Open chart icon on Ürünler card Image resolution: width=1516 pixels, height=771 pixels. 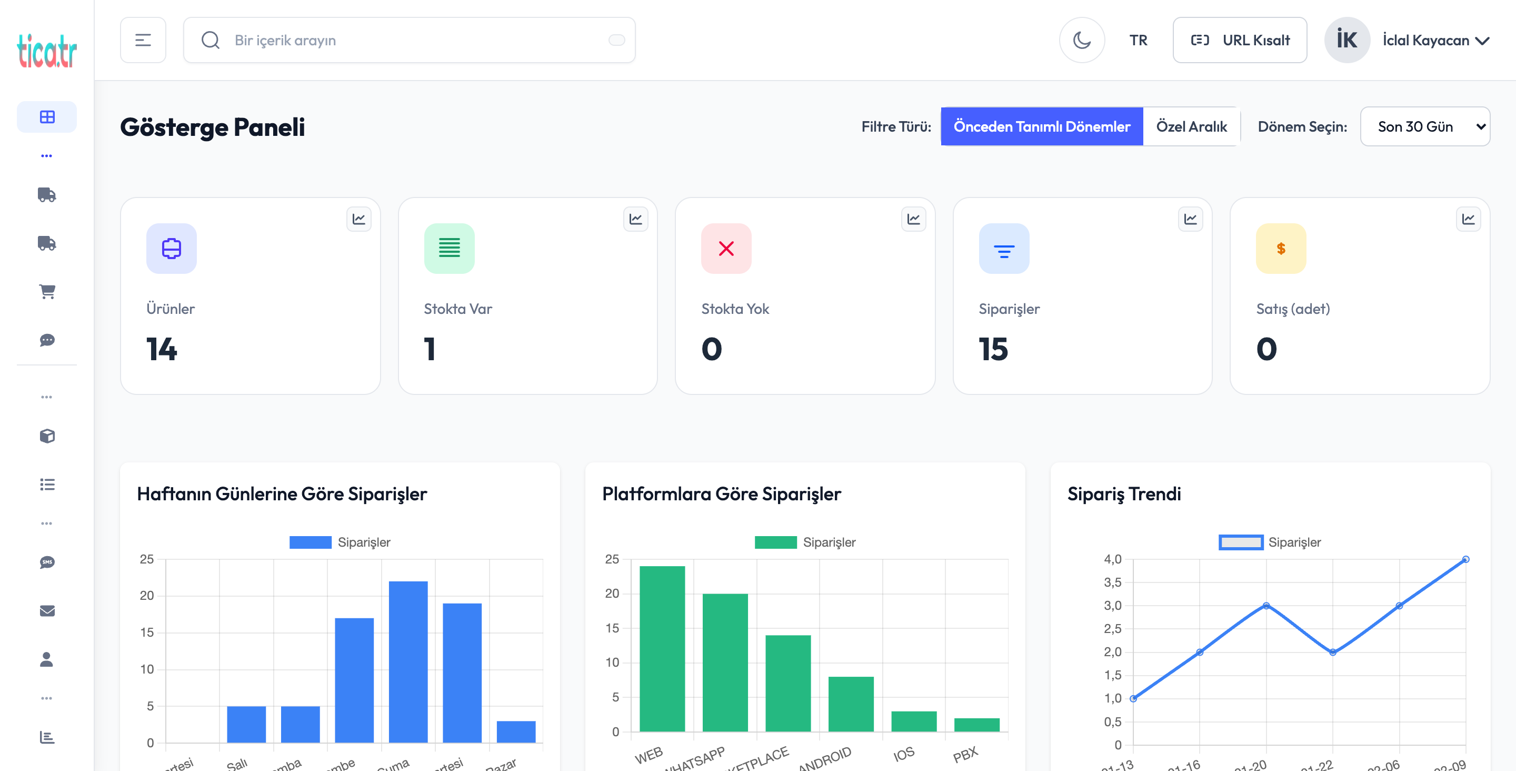click(358, 219)
